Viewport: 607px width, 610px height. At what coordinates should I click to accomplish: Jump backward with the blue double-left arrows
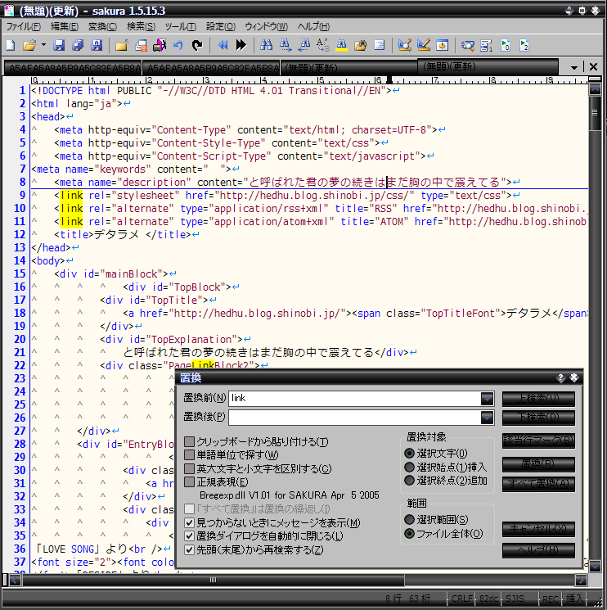click(223, 46)
